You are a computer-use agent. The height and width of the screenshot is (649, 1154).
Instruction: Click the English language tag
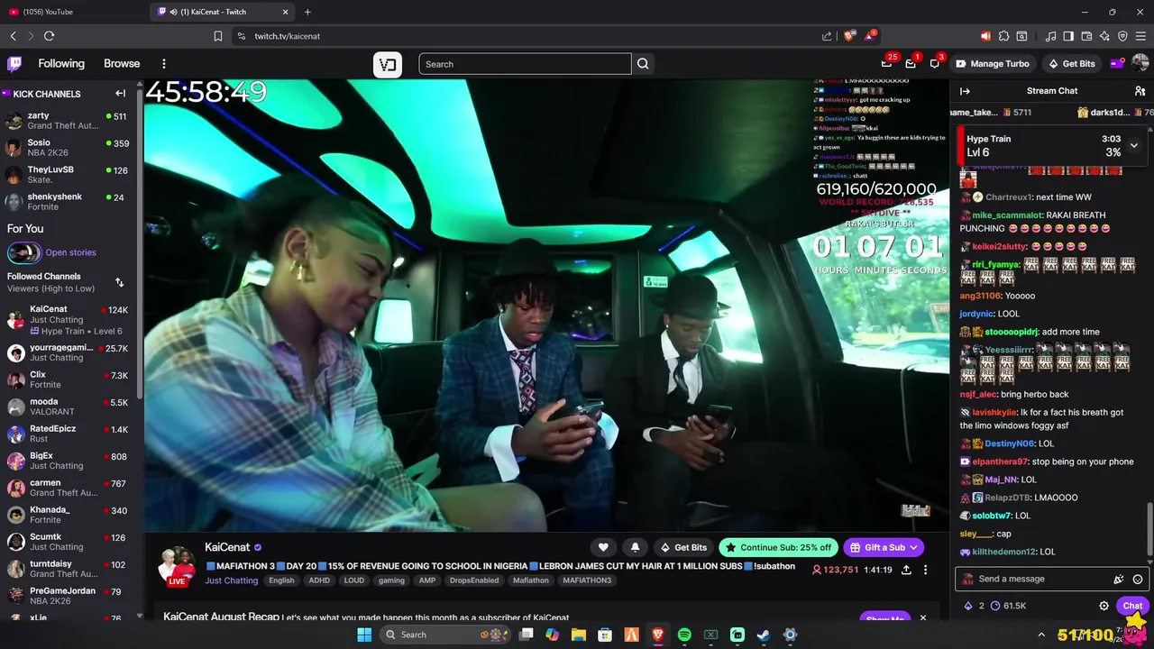point(281,580)
